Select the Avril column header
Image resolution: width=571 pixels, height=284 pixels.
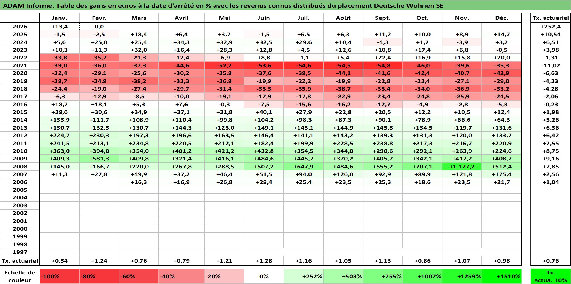pos(181,18)
